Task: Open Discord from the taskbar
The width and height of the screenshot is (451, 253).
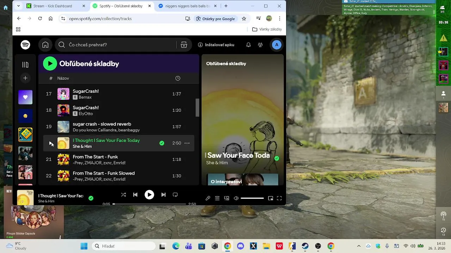Action: point(240,246)
